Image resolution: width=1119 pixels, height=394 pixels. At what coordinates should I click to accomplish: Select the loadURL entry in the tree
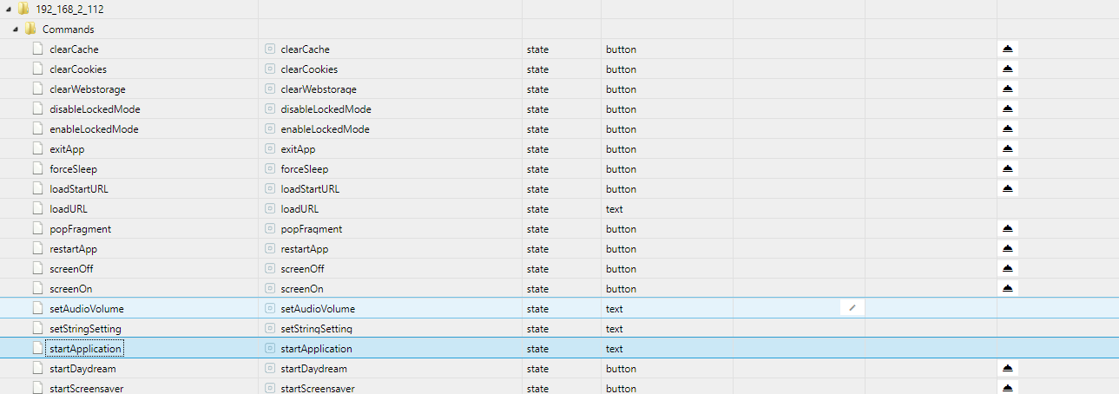coord(69,209)
